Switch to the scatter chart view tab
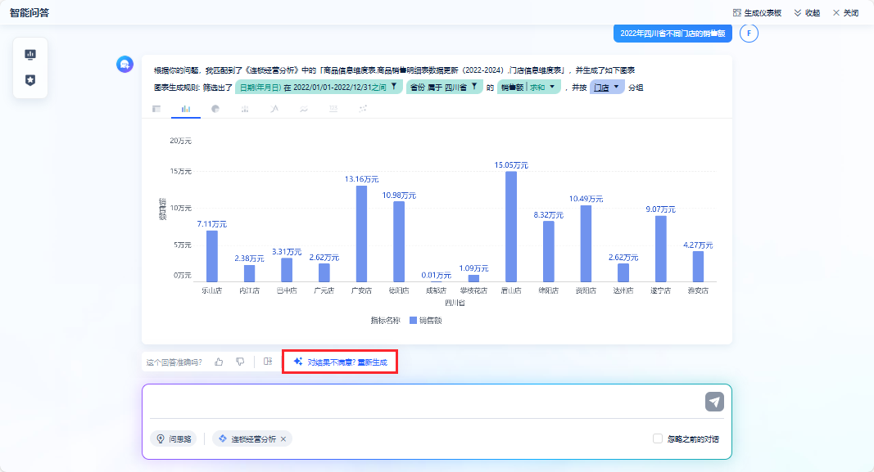The image size is (874, 472). [363, 109]
